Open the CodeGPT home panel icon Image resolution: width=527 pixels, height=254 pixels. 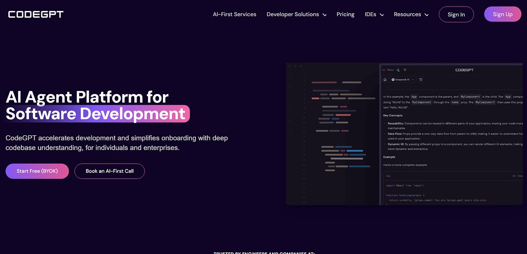385,79
